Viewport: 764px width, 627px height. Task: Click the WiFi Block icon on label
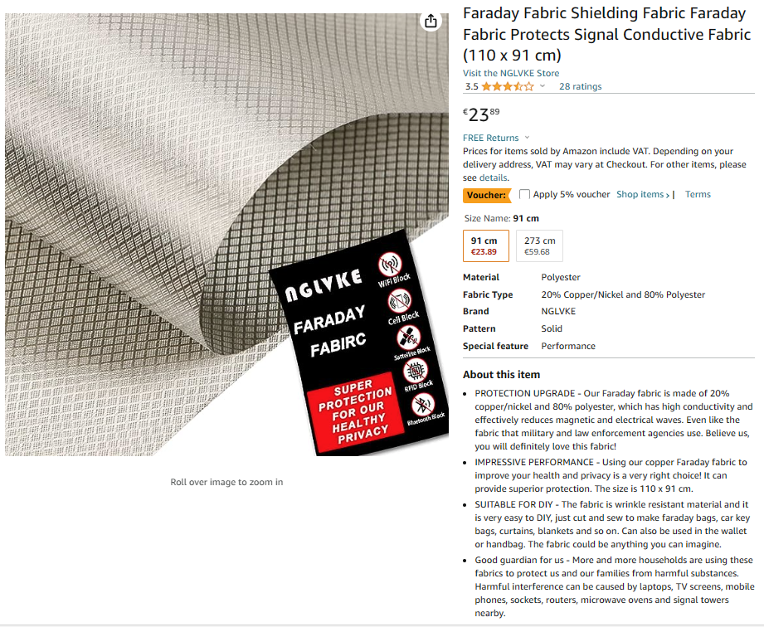tap(390, 265)
